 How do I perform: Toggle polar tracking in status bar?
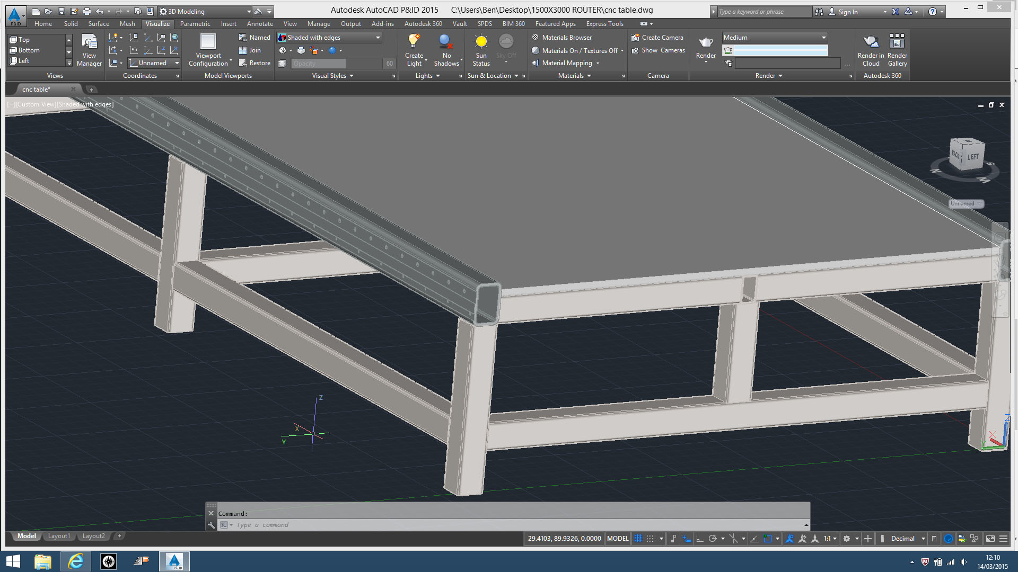713,539
